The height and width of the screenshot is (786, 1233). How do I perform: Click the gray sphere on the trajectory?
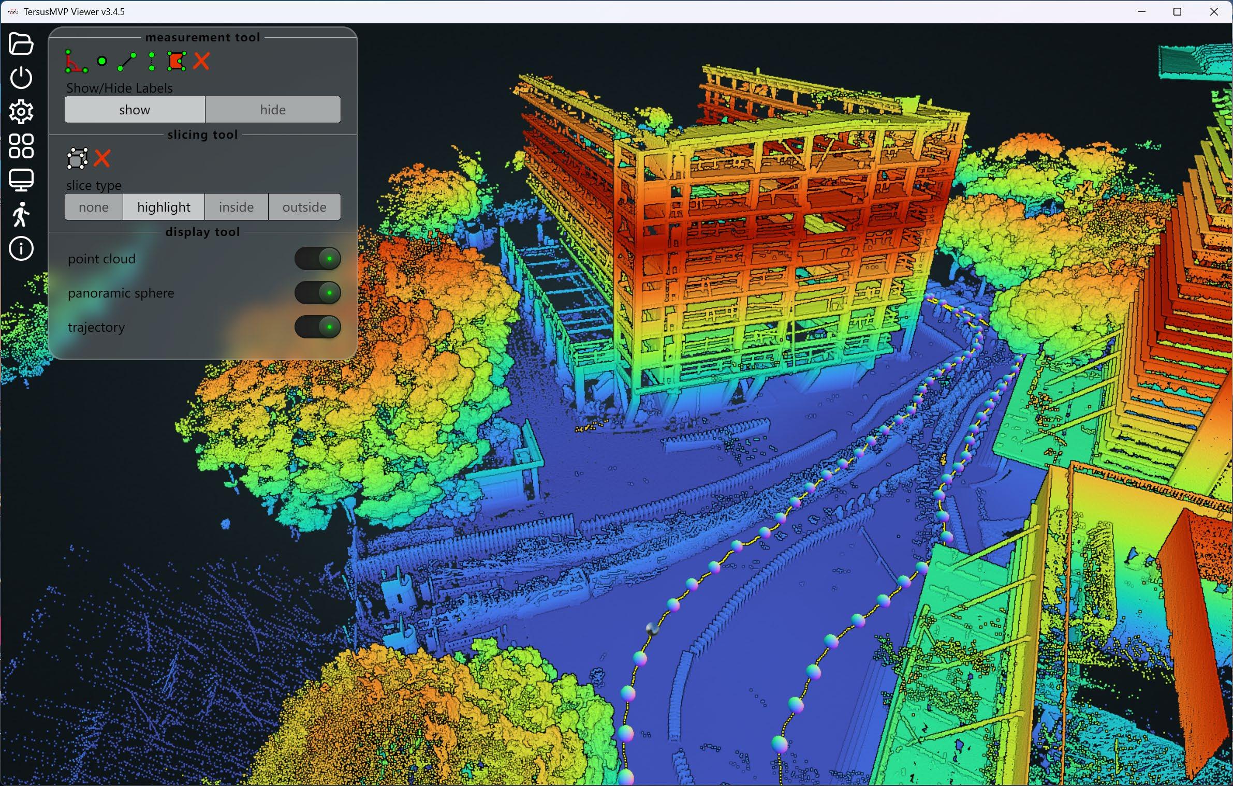pyautogui.click(x=653, y=629)
